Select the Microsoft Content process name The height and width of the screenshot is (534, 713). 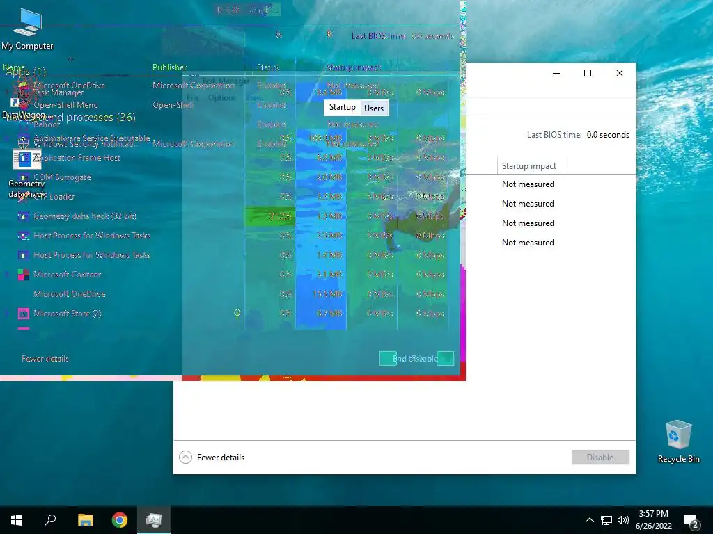(68, 275)
